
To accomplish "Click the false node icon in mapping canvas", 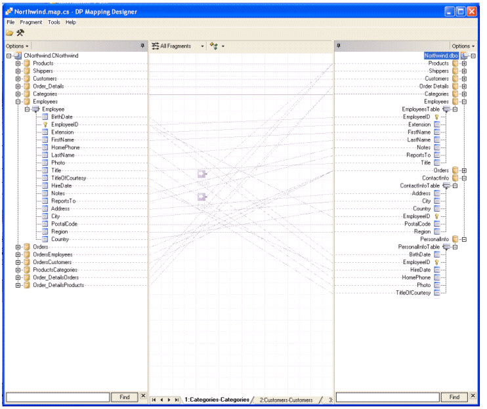I will point(202,197).
